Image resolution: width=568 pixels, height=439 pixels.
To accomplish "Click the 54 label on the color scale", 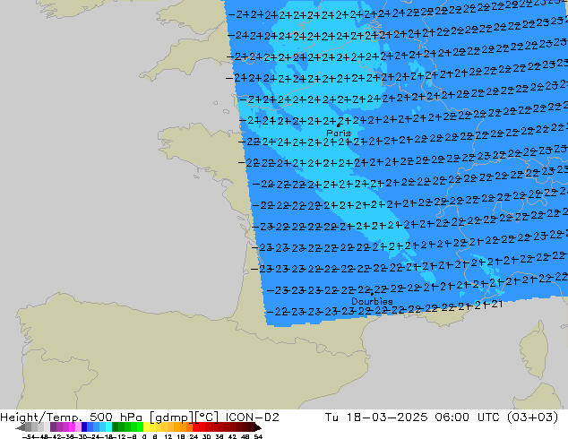I will coord(258,436).
